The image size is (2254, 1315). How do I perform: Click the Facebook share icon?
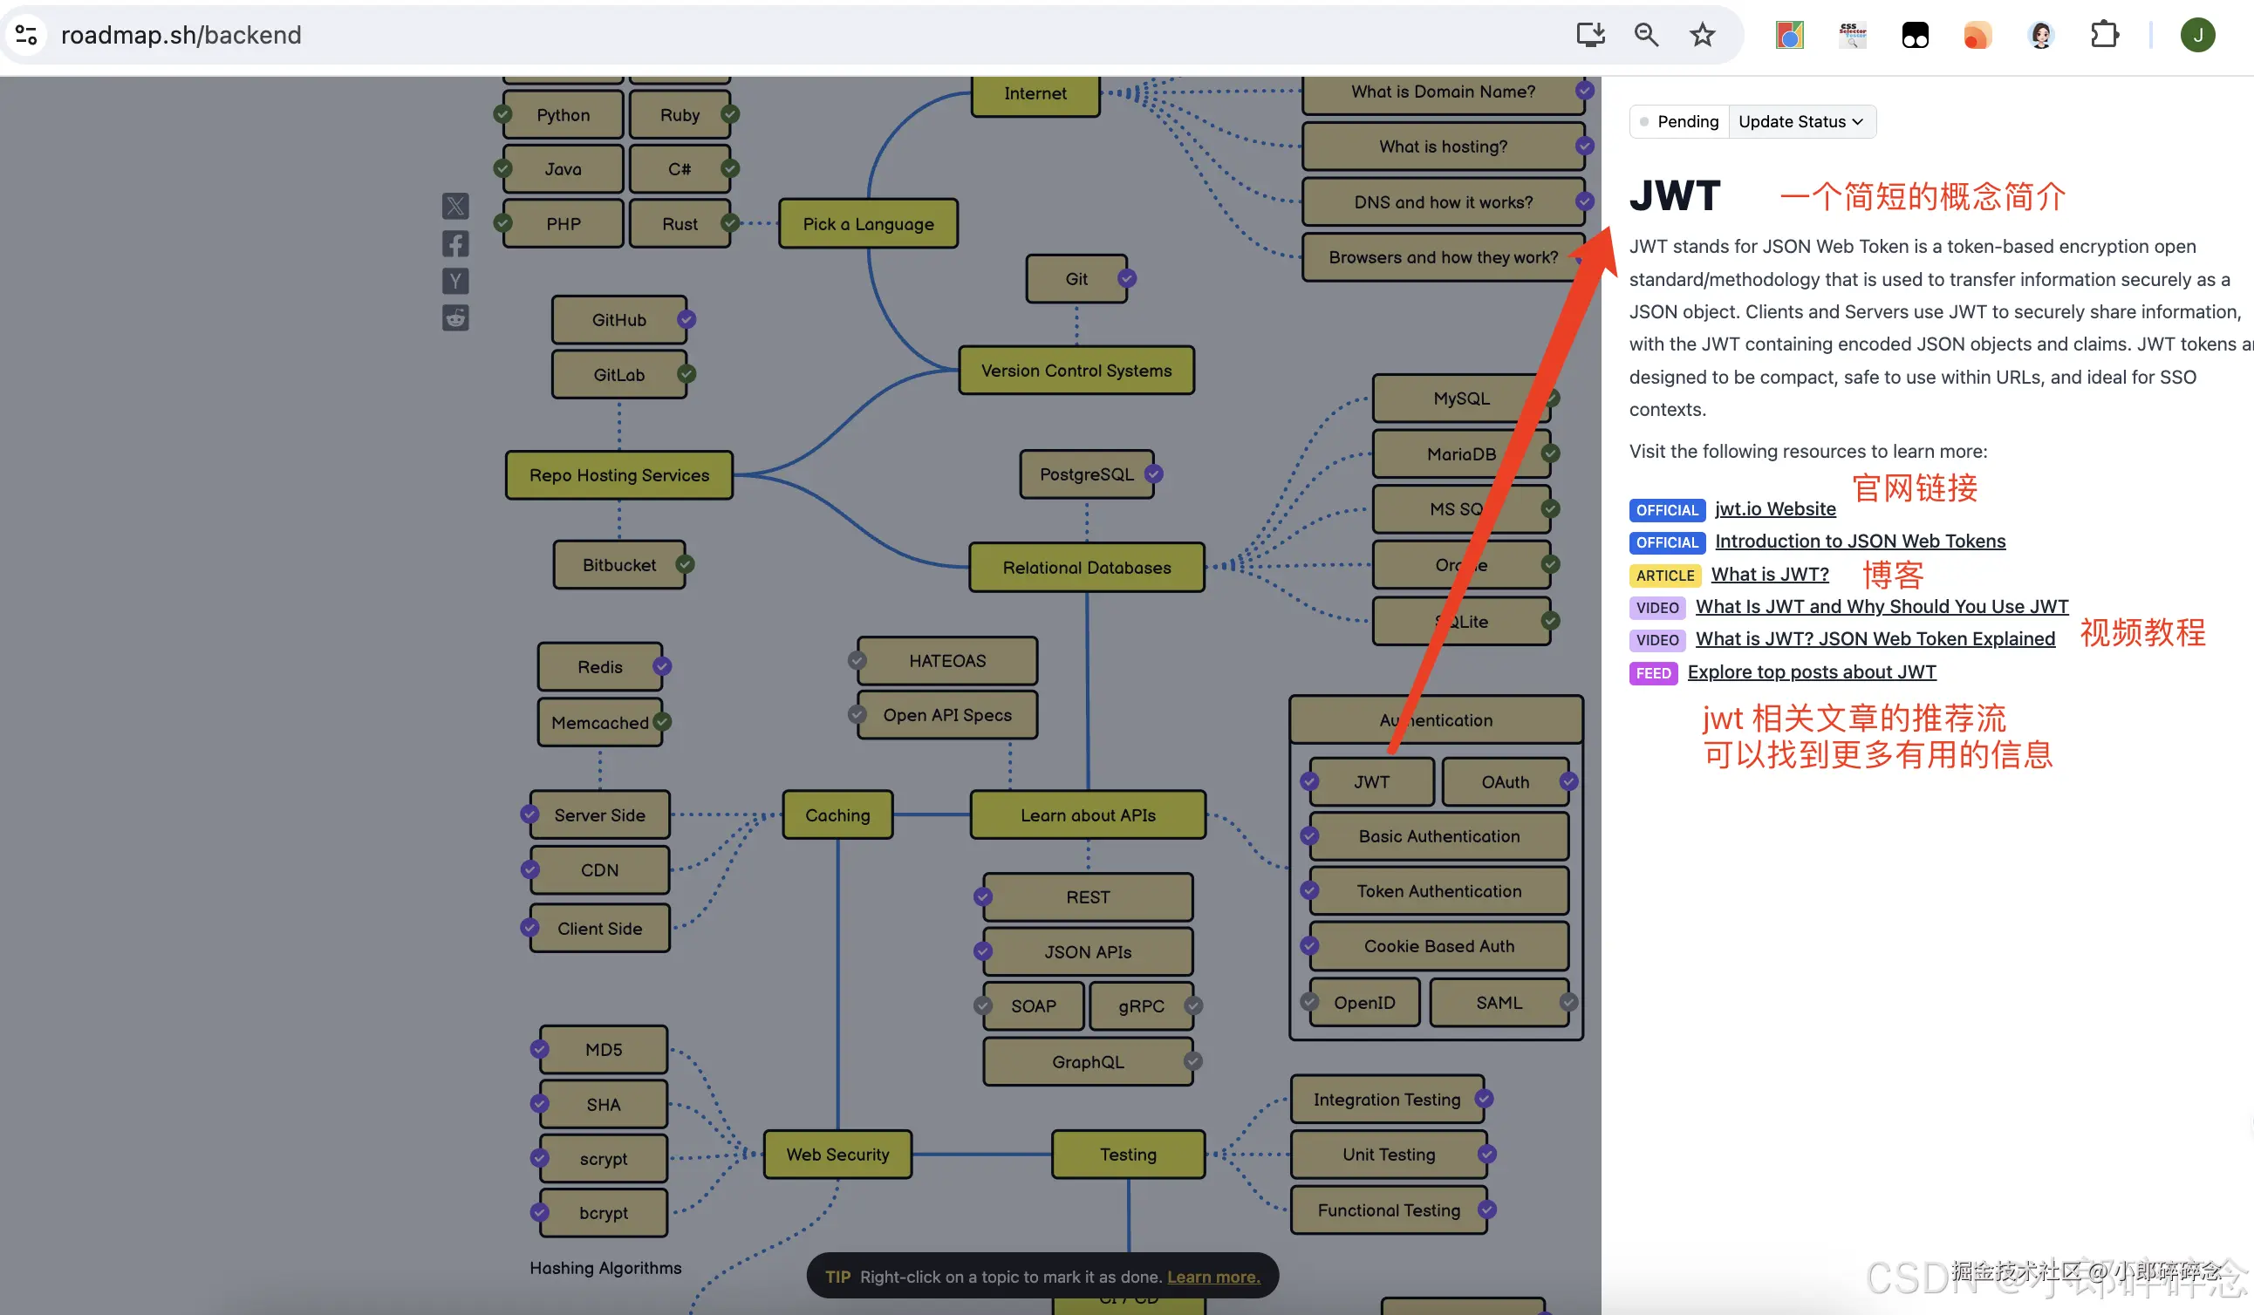tap(455, 243)
